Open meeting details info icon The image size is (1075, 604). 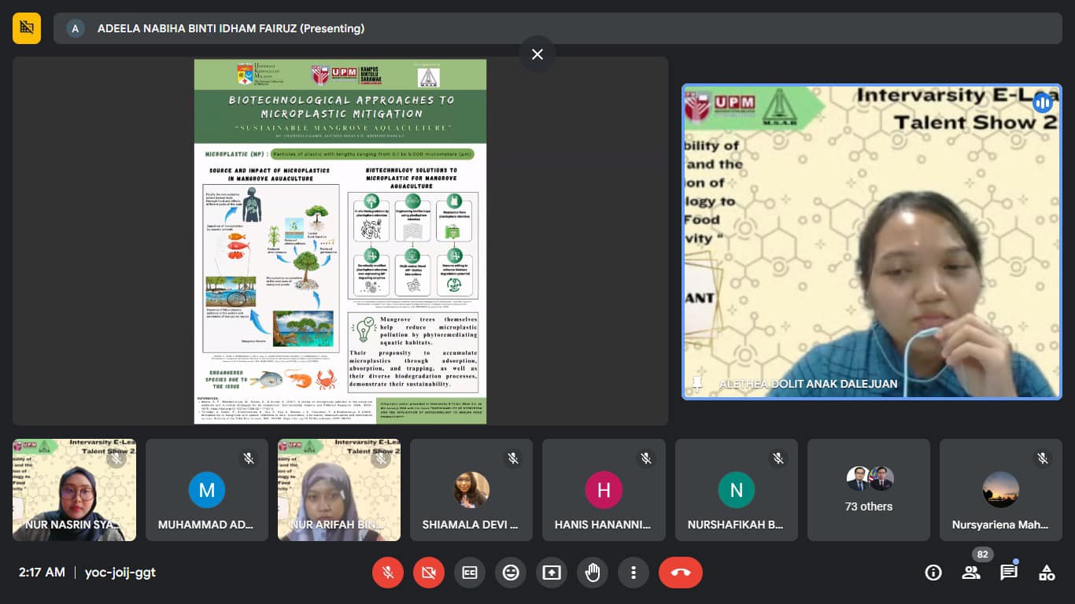(x=933, y=573)
